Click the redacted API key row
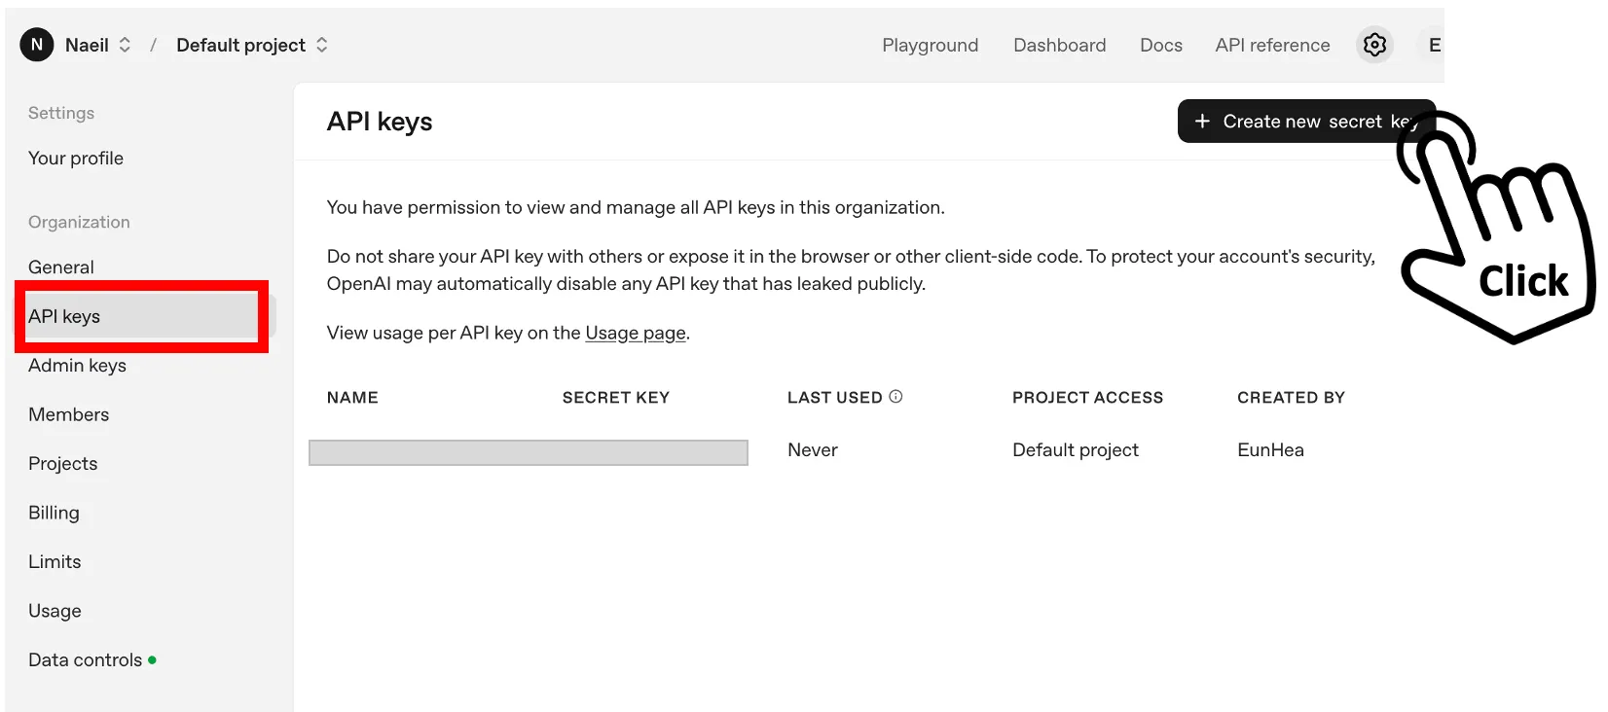The height and width of the screenshot is (712, 1608). point(528,452)
